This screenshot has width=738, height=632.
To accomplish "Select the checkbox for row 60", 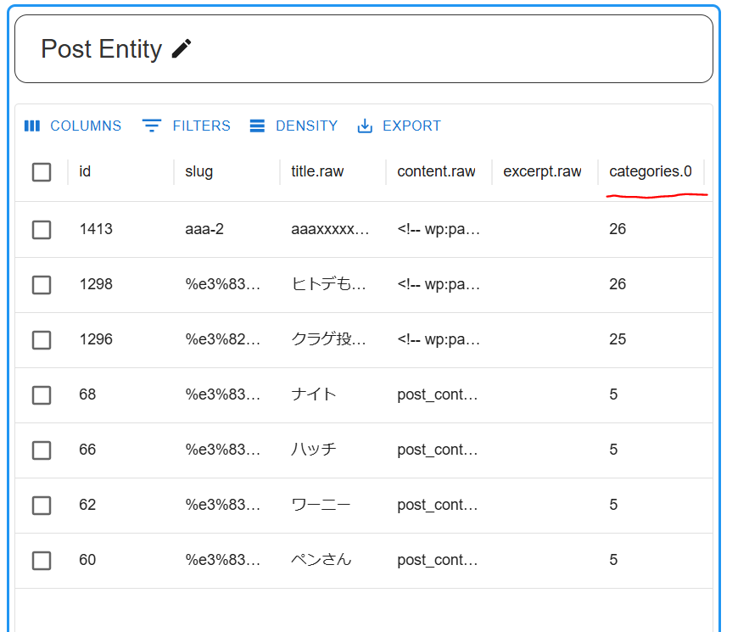I will [42, 561].
